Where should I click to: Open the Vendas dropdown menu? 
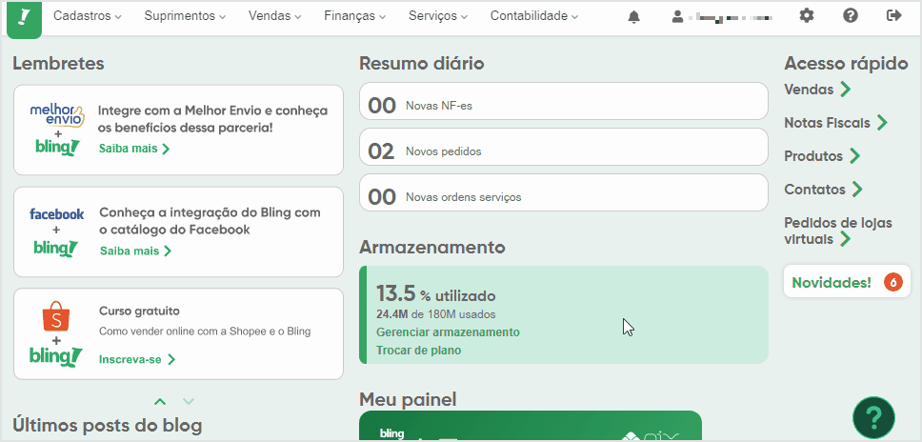[274, 16]
